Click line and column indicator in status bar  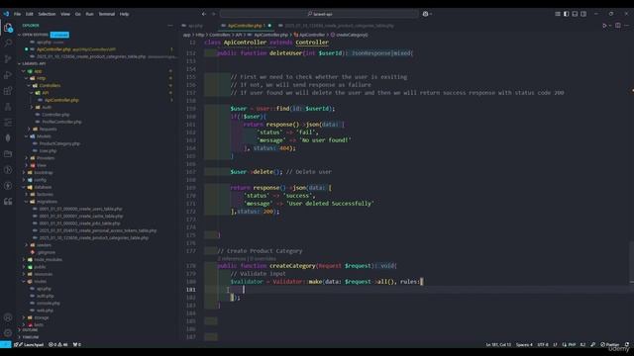[498, 345]
